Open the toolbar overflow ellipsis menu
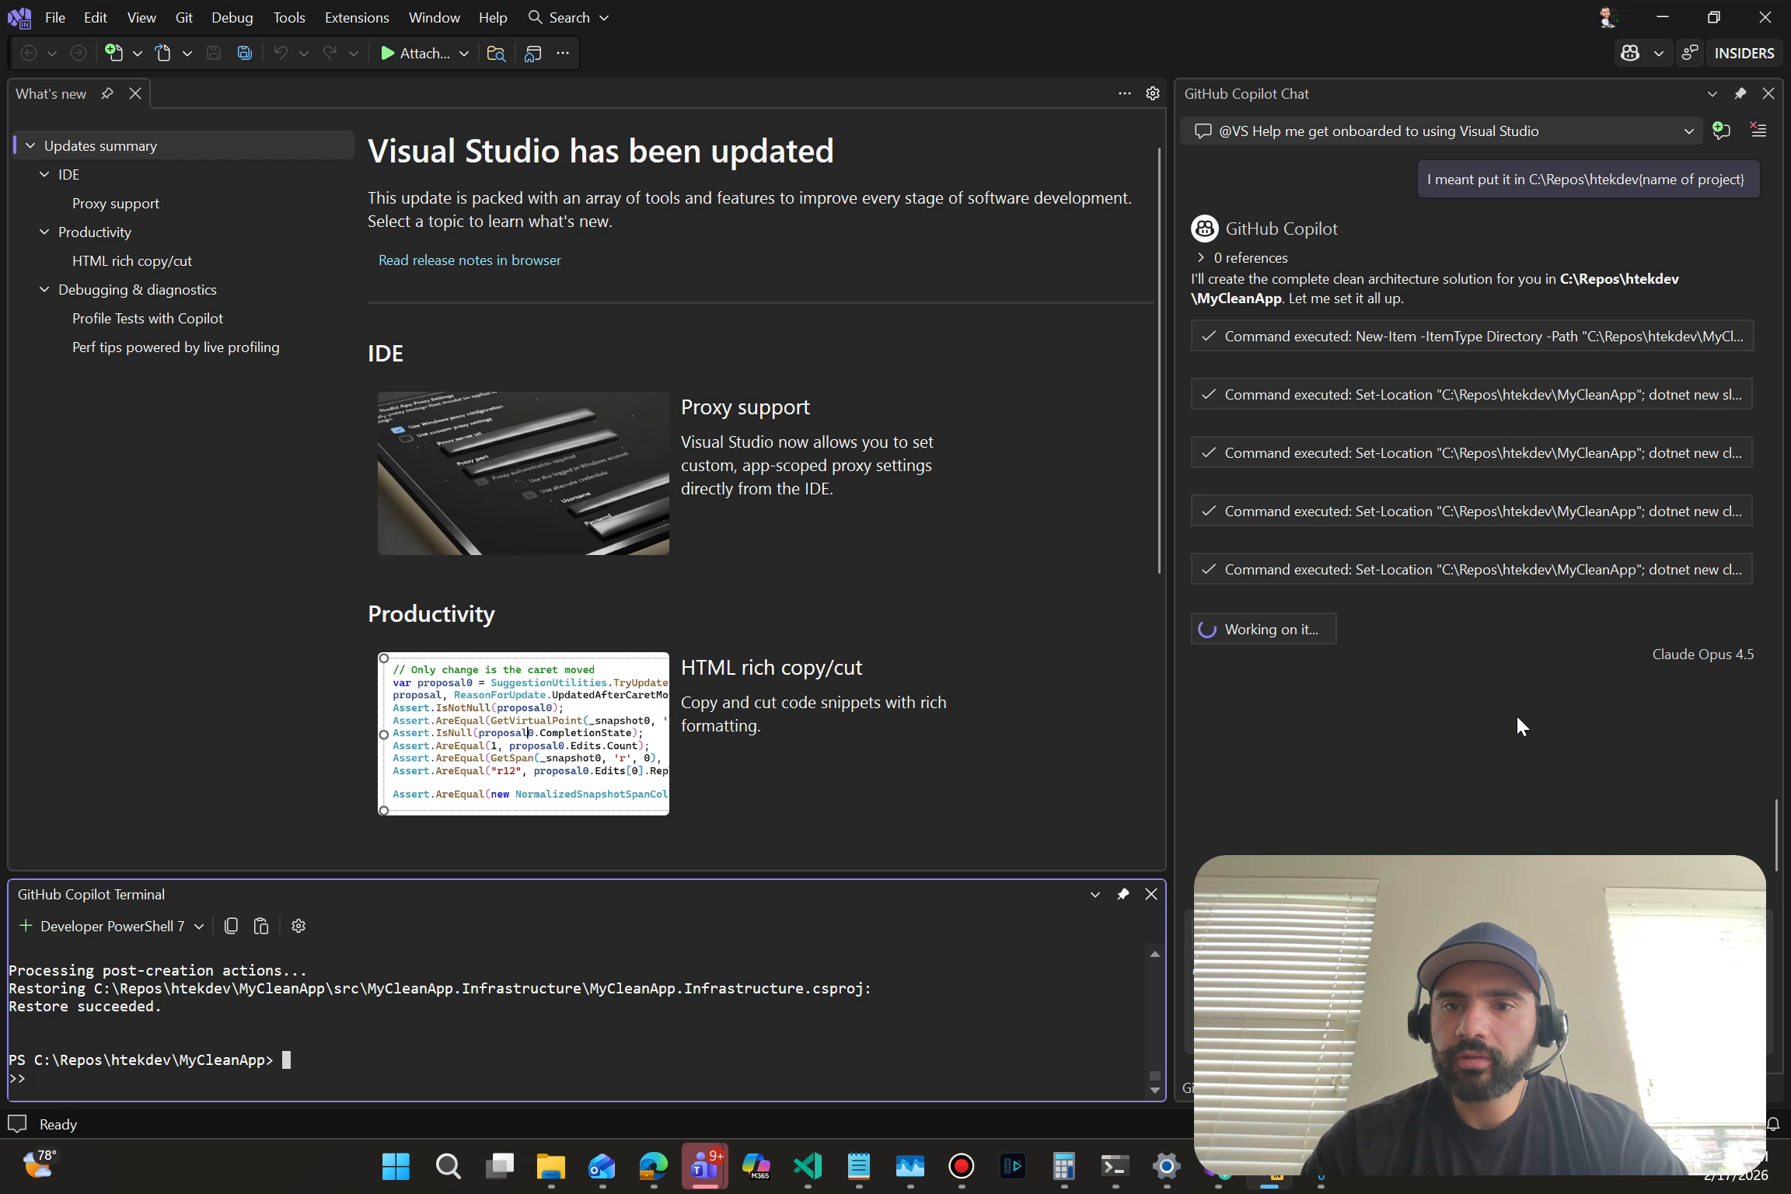This screenshot has height=1194, width=1791. (563, 53)
